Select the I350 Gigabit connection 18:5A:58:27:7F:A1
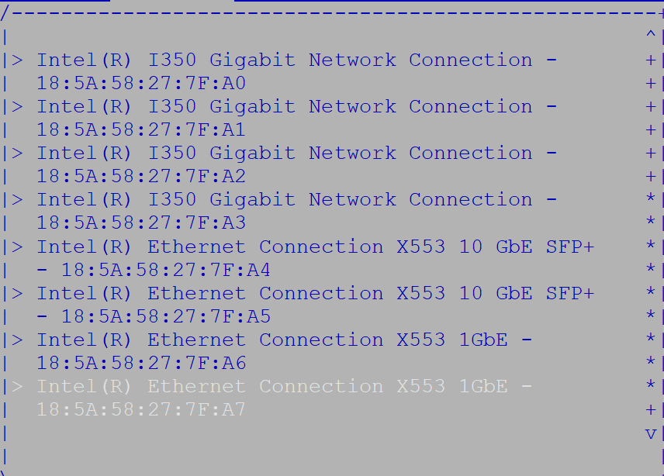 [296, 118]
